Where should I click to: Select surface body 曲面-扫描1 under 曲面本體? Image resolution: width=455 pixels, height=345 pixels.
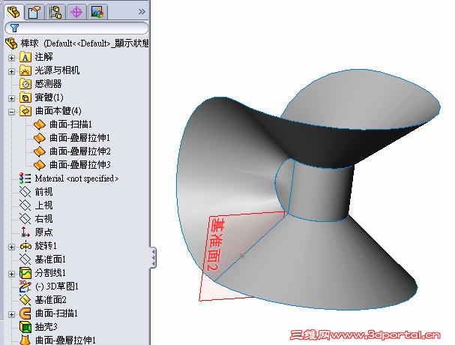tap(70, 124)
